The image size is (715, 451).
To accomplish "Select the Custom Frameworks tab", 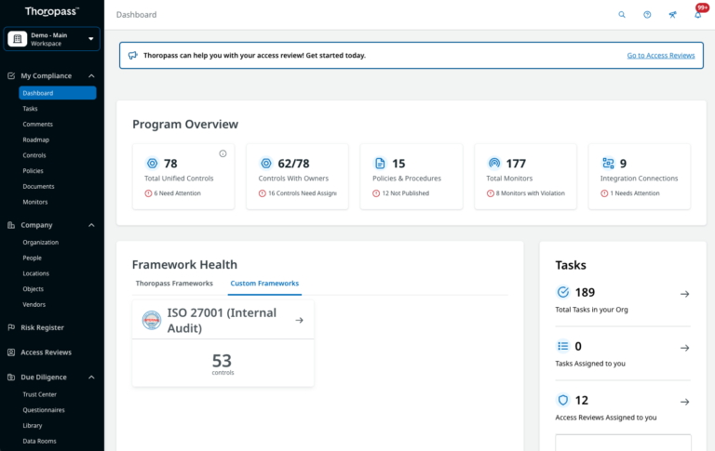I will click(x=264, y=284).
